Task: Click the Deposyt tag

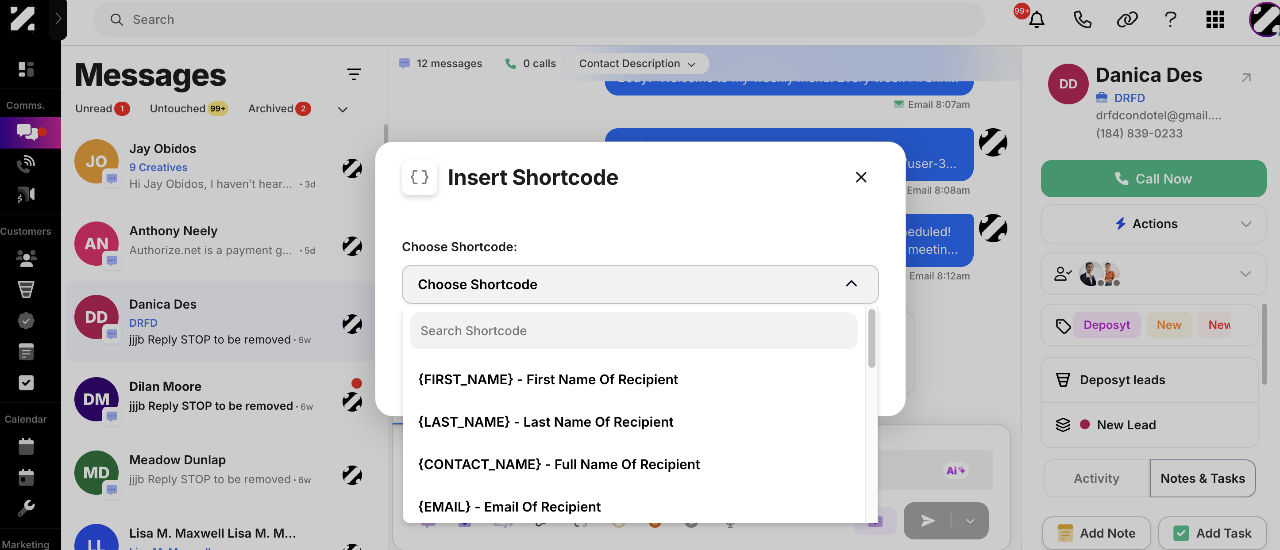Action: click(x=1106, y=325)
